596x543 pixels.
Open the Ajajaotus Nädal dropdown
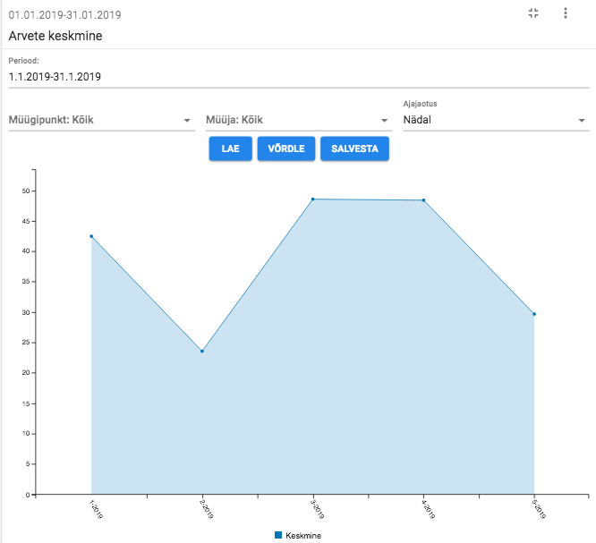[x=495, y=120]
